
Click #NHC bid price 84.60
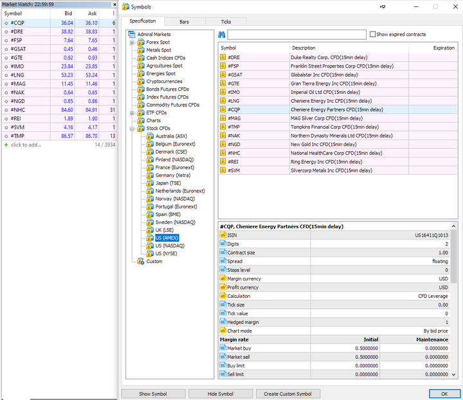(x=67, y=110)
